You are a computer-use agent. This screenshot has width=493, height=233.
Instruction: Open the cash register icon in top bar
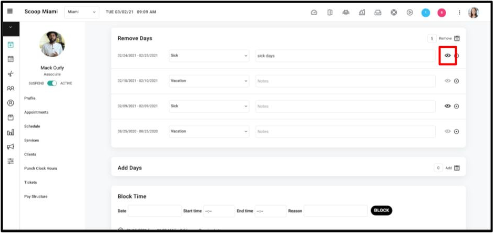tap(362, 12)
